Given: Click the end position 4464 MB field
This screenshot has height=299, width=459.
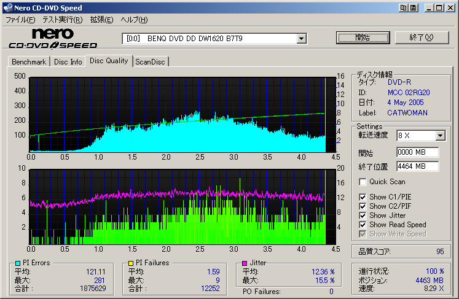Looking at the screenshot, I should click(x=418, y=166).
